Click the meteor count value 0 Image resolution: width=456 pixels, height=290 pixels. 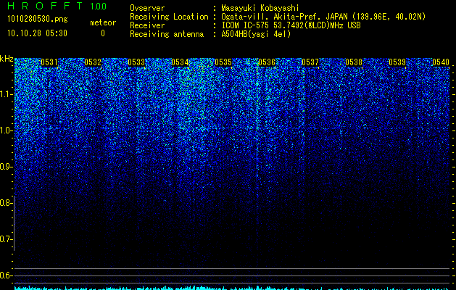coord(103,33)
